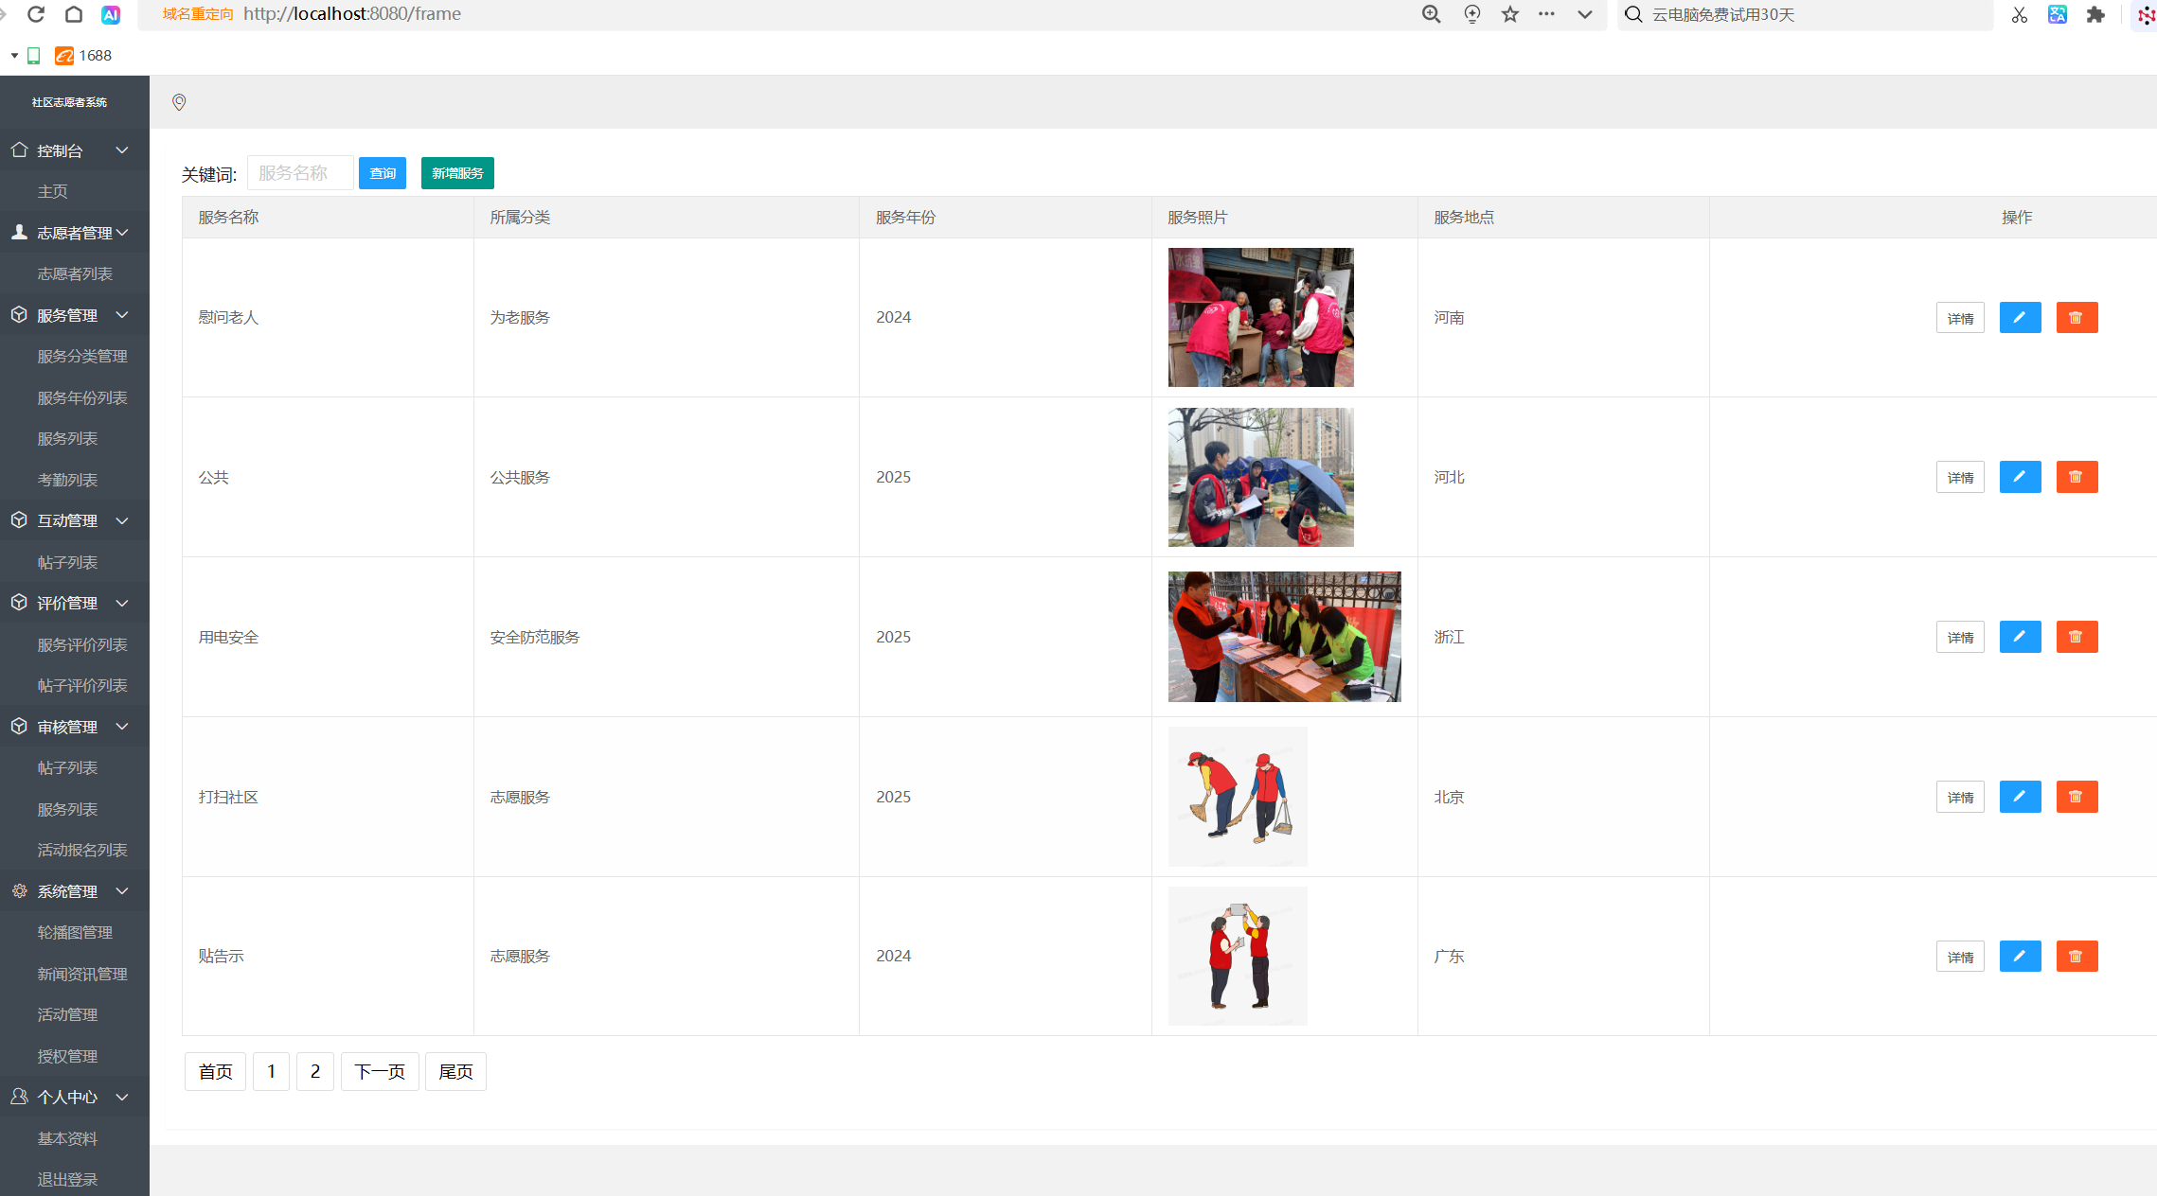The width and height of the screenshot is (2157, 1196).
Task: Click edit pencil icon for 用电安全 row
Action: (2019, 638)
